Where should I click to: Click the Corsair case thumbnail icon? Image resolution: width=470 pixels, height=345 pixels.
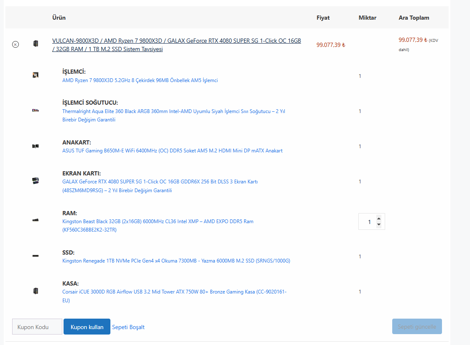coord(36,291)
